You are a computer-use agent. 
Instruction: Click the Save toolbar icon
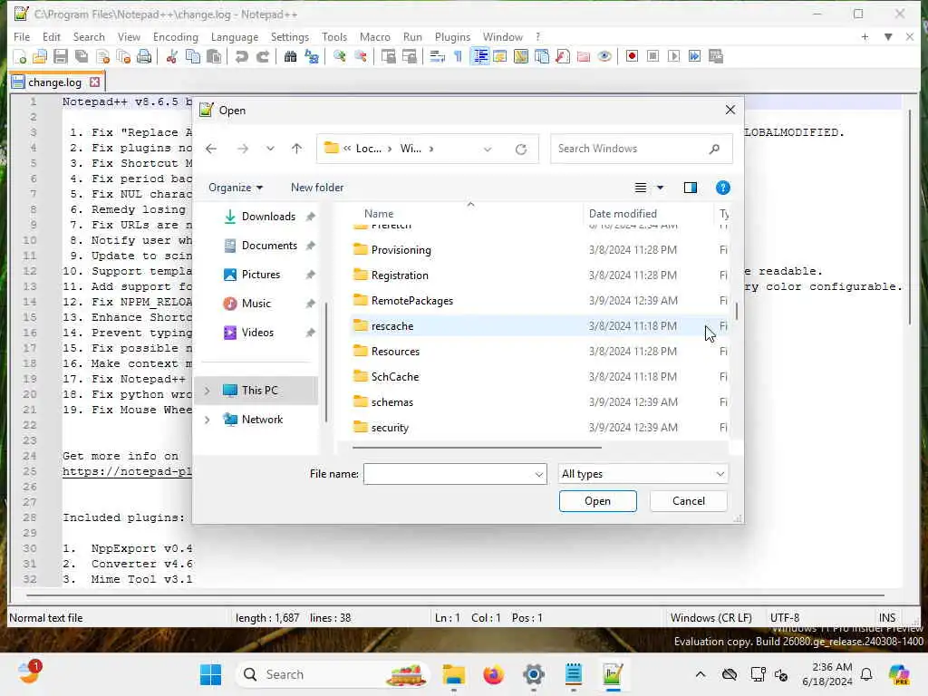(x=61, y=57)
